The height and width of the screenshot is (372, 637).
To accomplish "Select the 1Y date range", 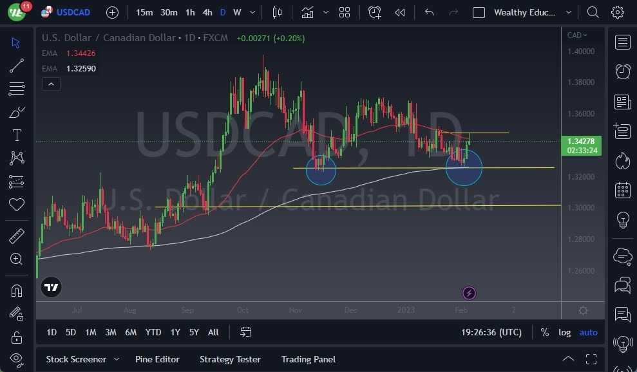I will (x=175, y=332).
